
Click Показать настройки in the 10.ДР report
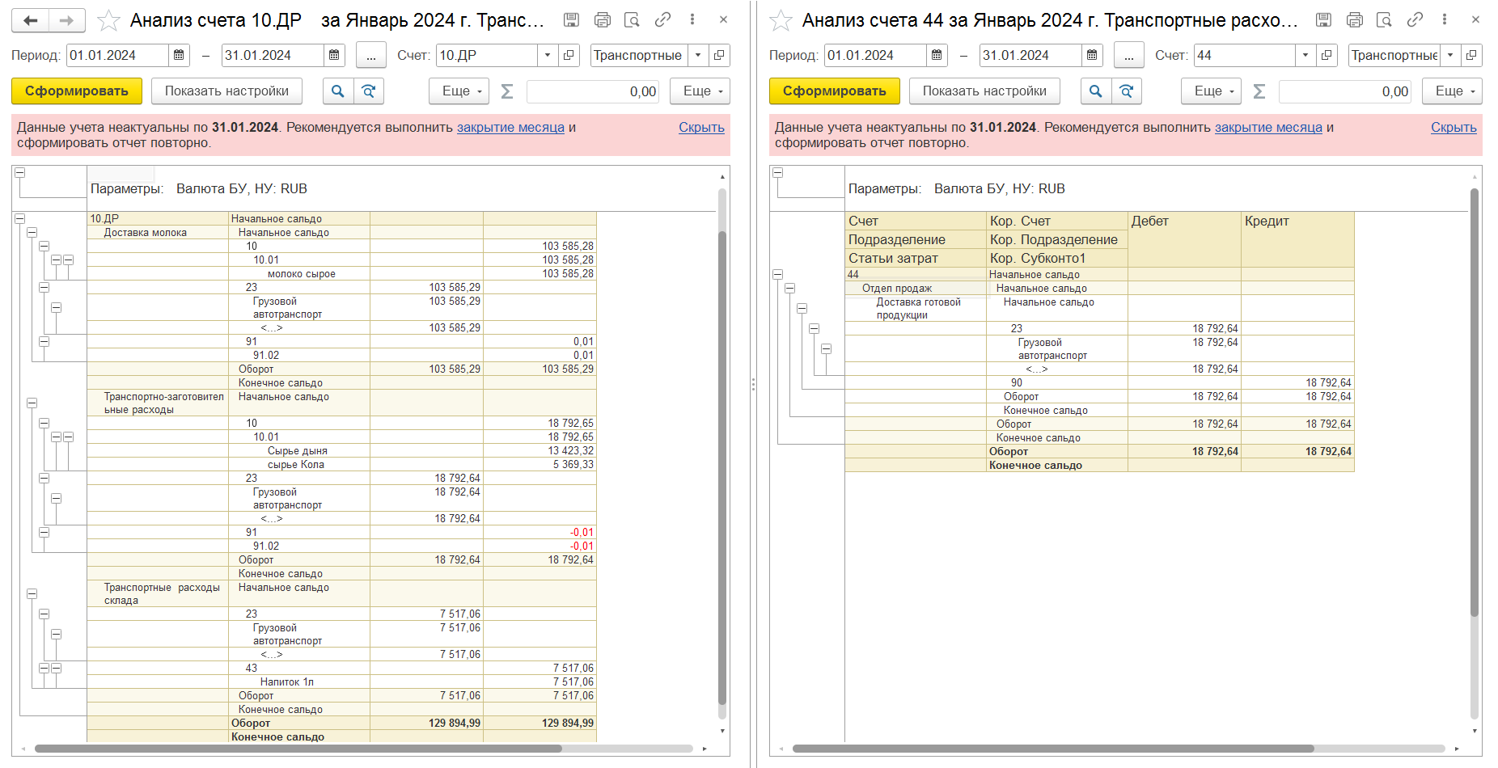227,91
